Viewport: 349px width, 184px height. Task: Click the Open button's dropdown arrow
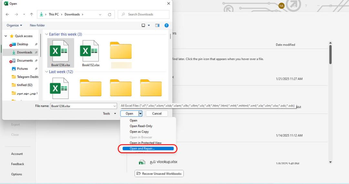pyautogui.click(x=140, y=113)
